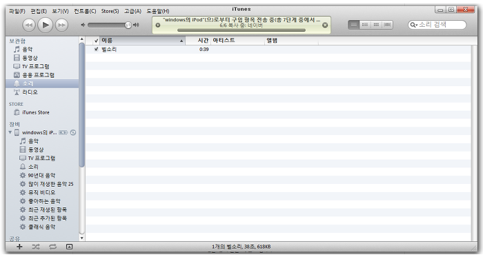The width and height of the screenshot is (483, 259).
Task: Open the 보기(V) menu
Action: (60, 11)
